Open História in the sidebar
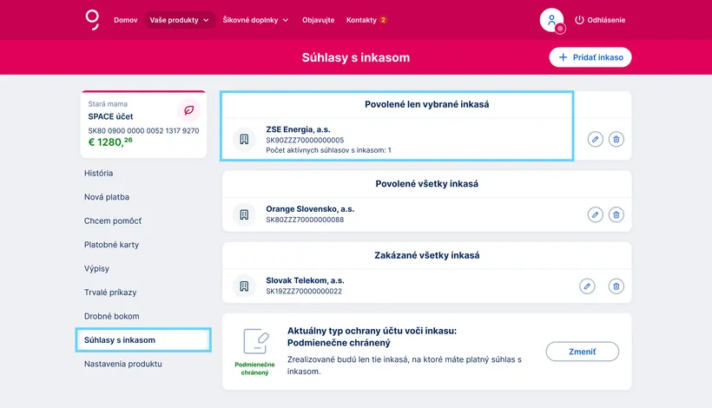 coord(99,173)
